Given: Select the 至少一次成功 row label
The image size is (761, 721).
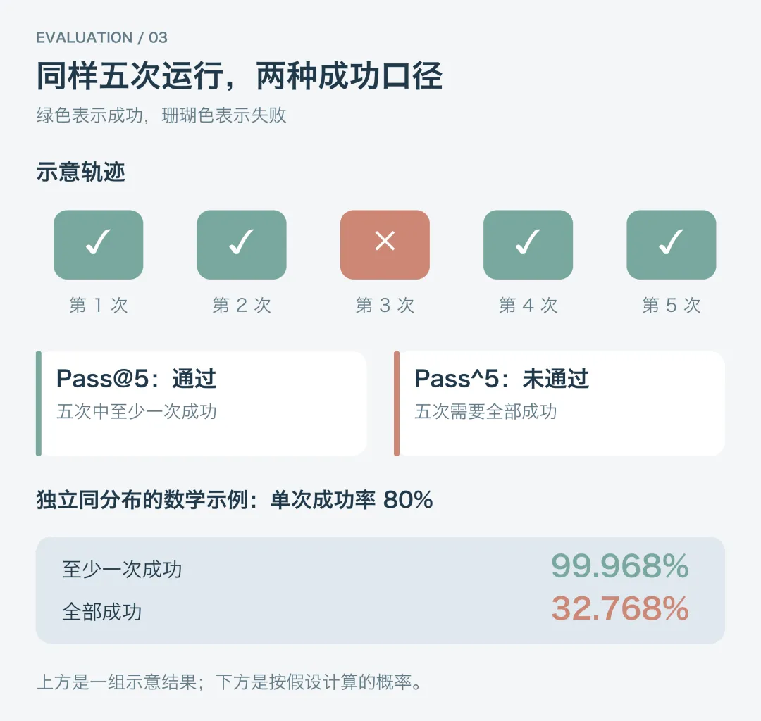Looking at the screenshot, I should (x=122, y=569).
